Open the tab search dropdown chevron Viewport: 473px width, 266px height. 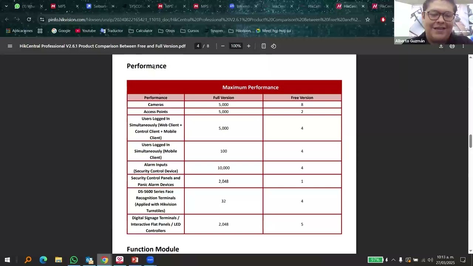click(6, 6)
